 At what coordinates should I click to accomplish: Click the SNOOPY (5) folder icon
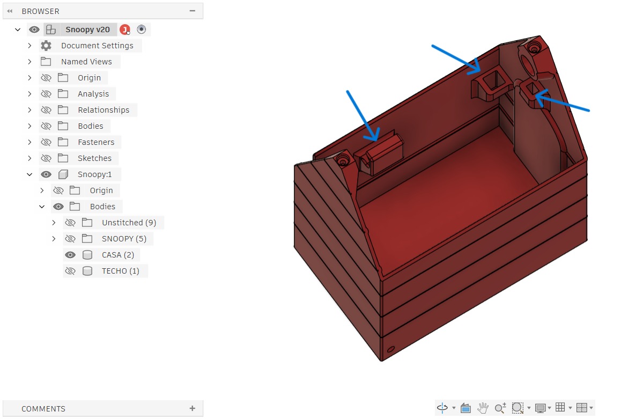coord(87,238)
